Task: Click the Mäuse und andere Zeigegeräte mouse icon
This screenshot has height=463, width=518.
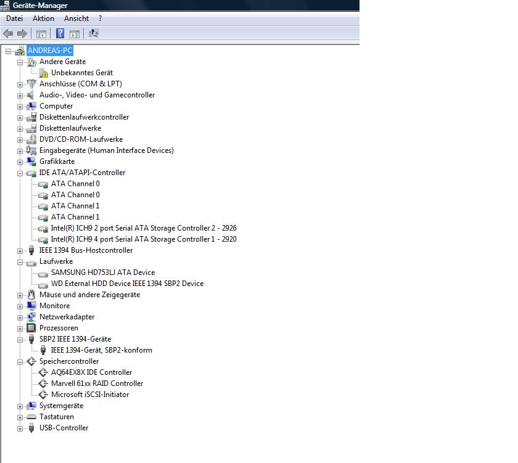Action: click(31, 295)
